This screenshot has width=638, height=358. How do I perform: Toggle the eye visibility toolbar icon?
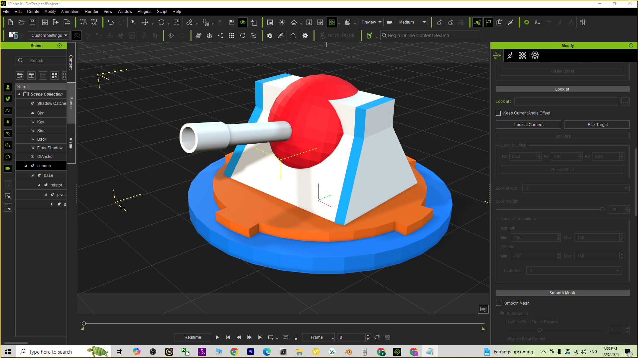(243, 22)
